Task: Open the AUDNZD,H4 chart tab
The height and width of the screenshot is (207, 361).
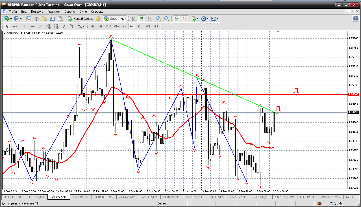Action: point(127,197)
